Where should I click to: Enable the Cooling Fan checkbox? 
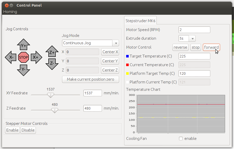[x=181, y=139]
